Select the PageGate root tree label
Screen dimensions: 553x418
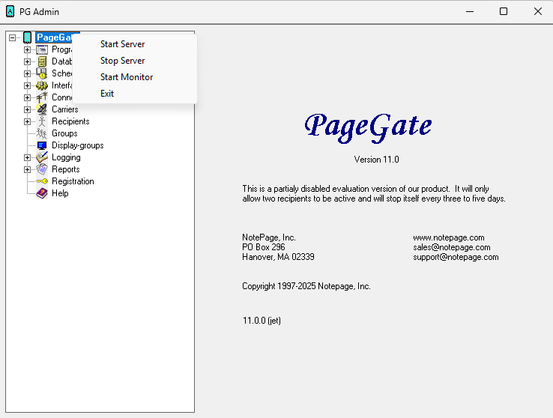point(54,37)
